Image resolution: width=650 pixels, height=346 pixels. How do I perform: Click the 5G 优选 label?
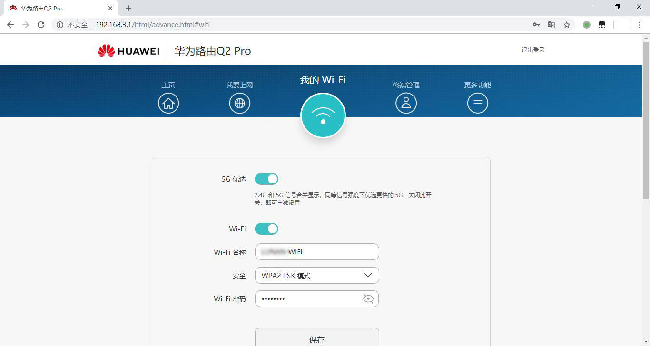click(234, 179)
